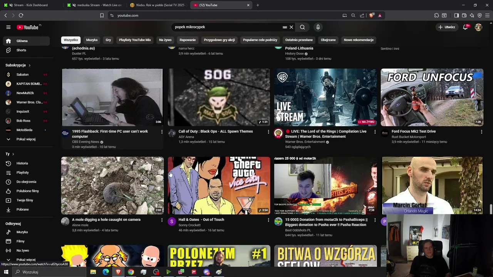Select the Muzyka filter chip

click(92, 40)
